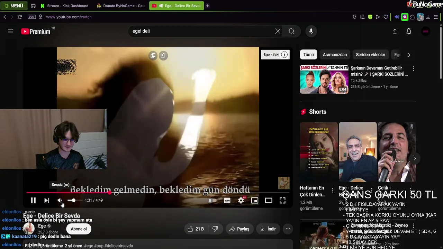Open the browser pinboard pin icon
The width and height of the screenshot is (443, 249).
tap(354, 17)
